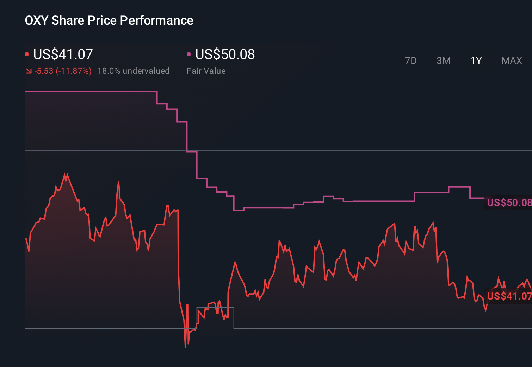The height and width of the screenshot is (367, 532).
Task: Click the red downward-trend arrow icon
Action: (28, 71)
